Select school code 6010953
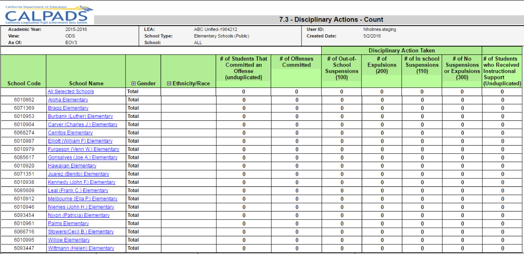Viewport: 524px width, 254px height. (24, 116)
